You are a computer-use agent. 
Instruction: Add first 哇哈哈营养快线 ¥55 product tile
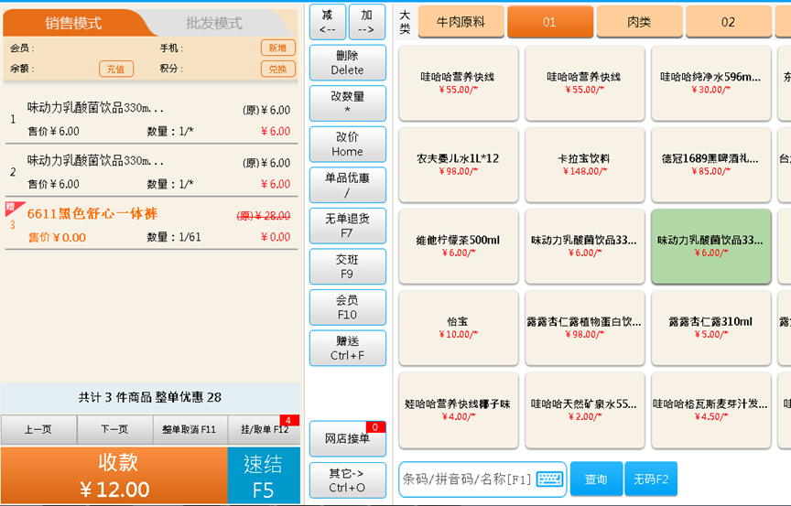pos(459,83)
